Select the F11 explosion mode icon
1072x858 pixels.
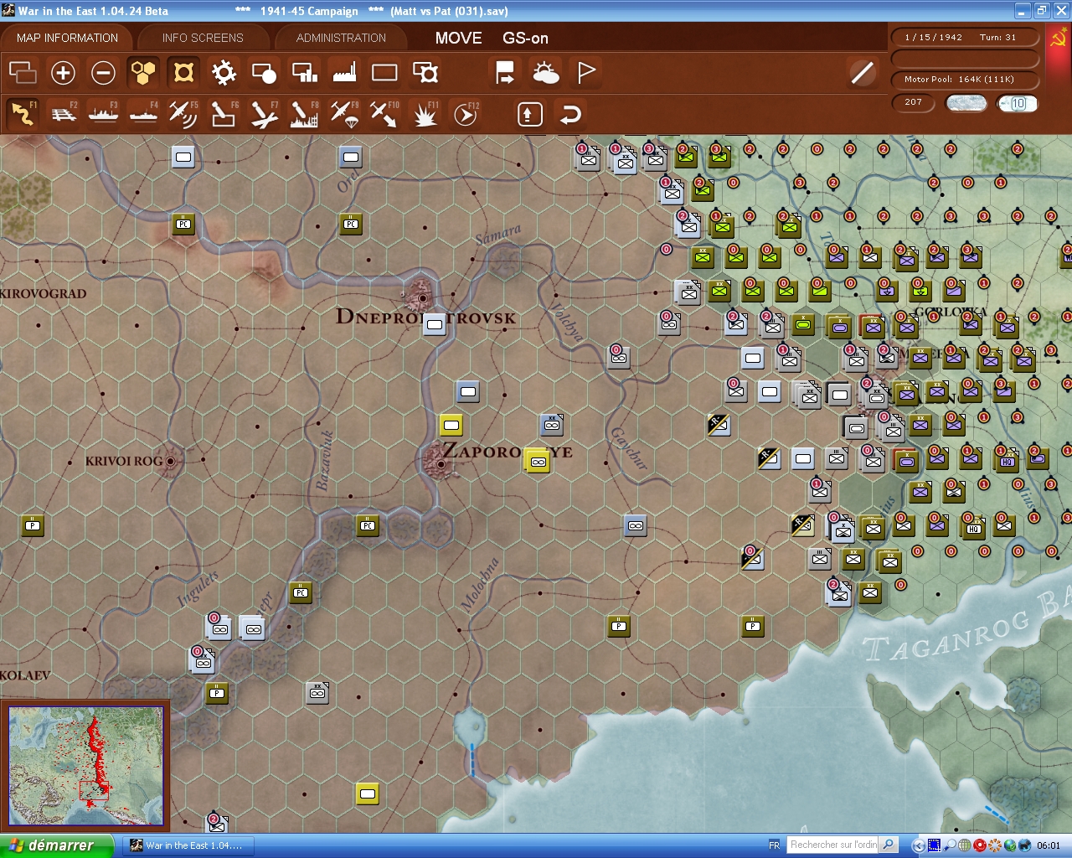(x=425, y=114)
